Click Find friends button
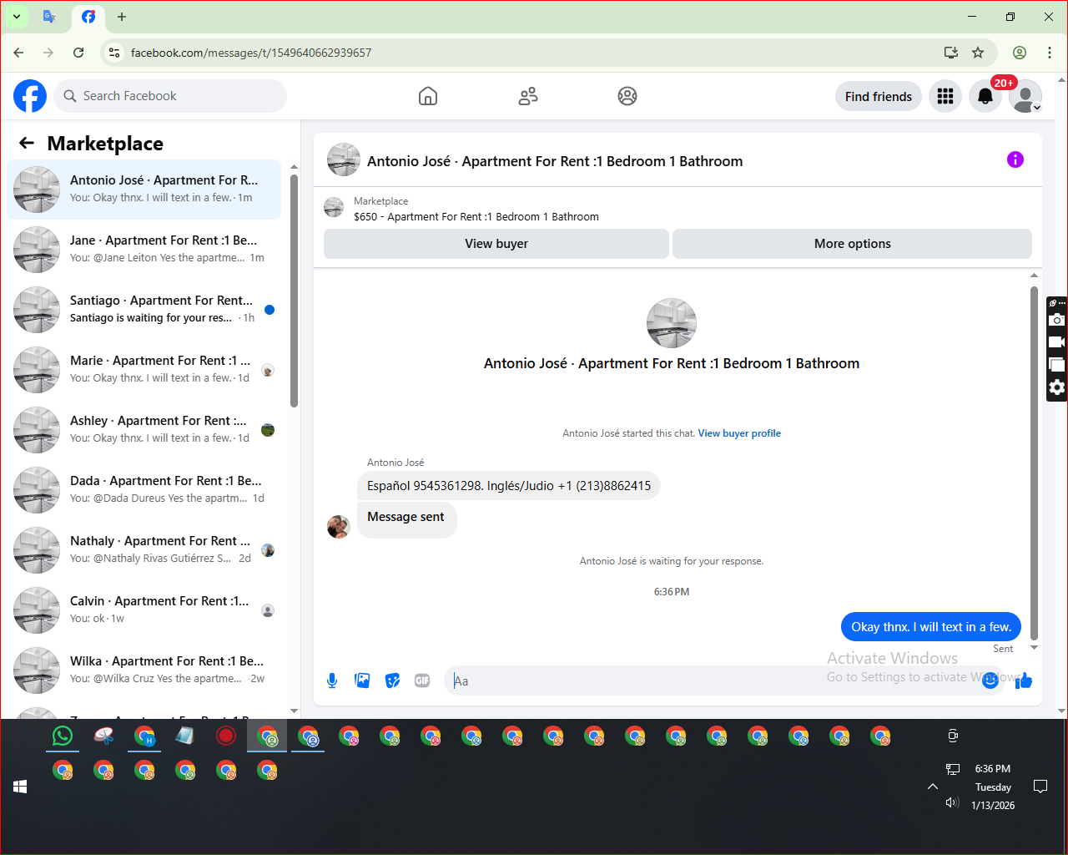The width and height of the screenshot is (1068, 855). pyautogui.click(x=879, y=96)
